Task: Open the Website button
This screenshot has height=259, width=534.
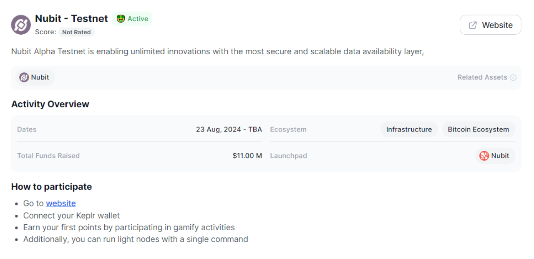Action: coord(490,25)
